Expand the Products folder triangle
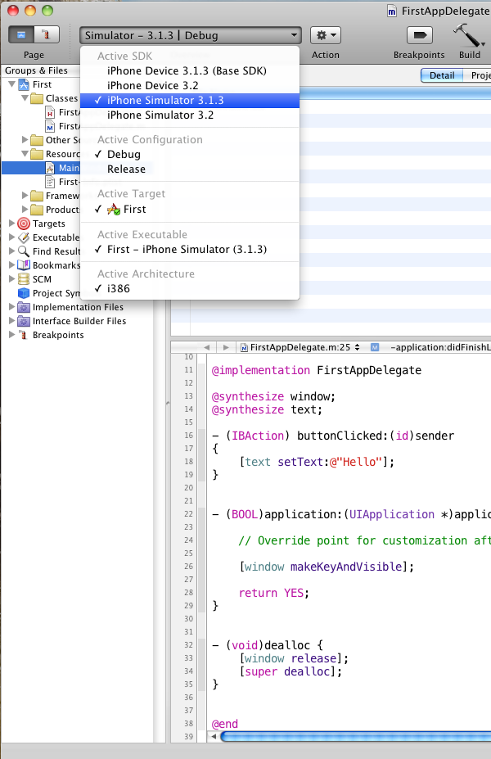Image resolution: width=491 pixels, height=759 pixels. (25, 210)
